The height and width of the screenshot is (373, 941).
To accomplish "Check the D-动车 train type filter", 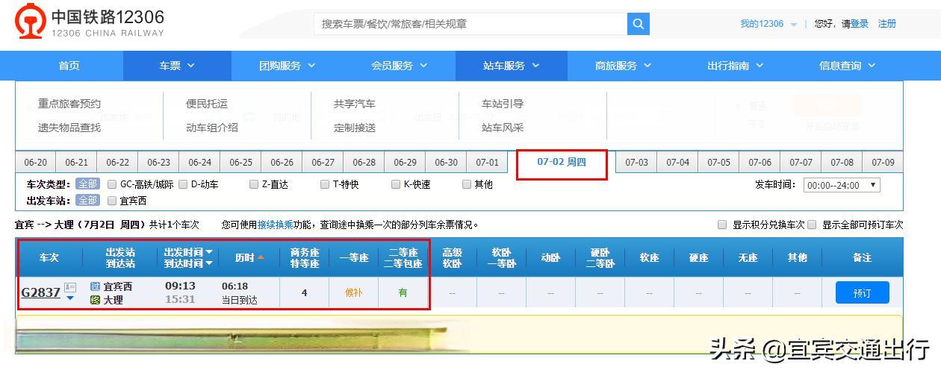I will pyautogui.click(x=183, y=184).
